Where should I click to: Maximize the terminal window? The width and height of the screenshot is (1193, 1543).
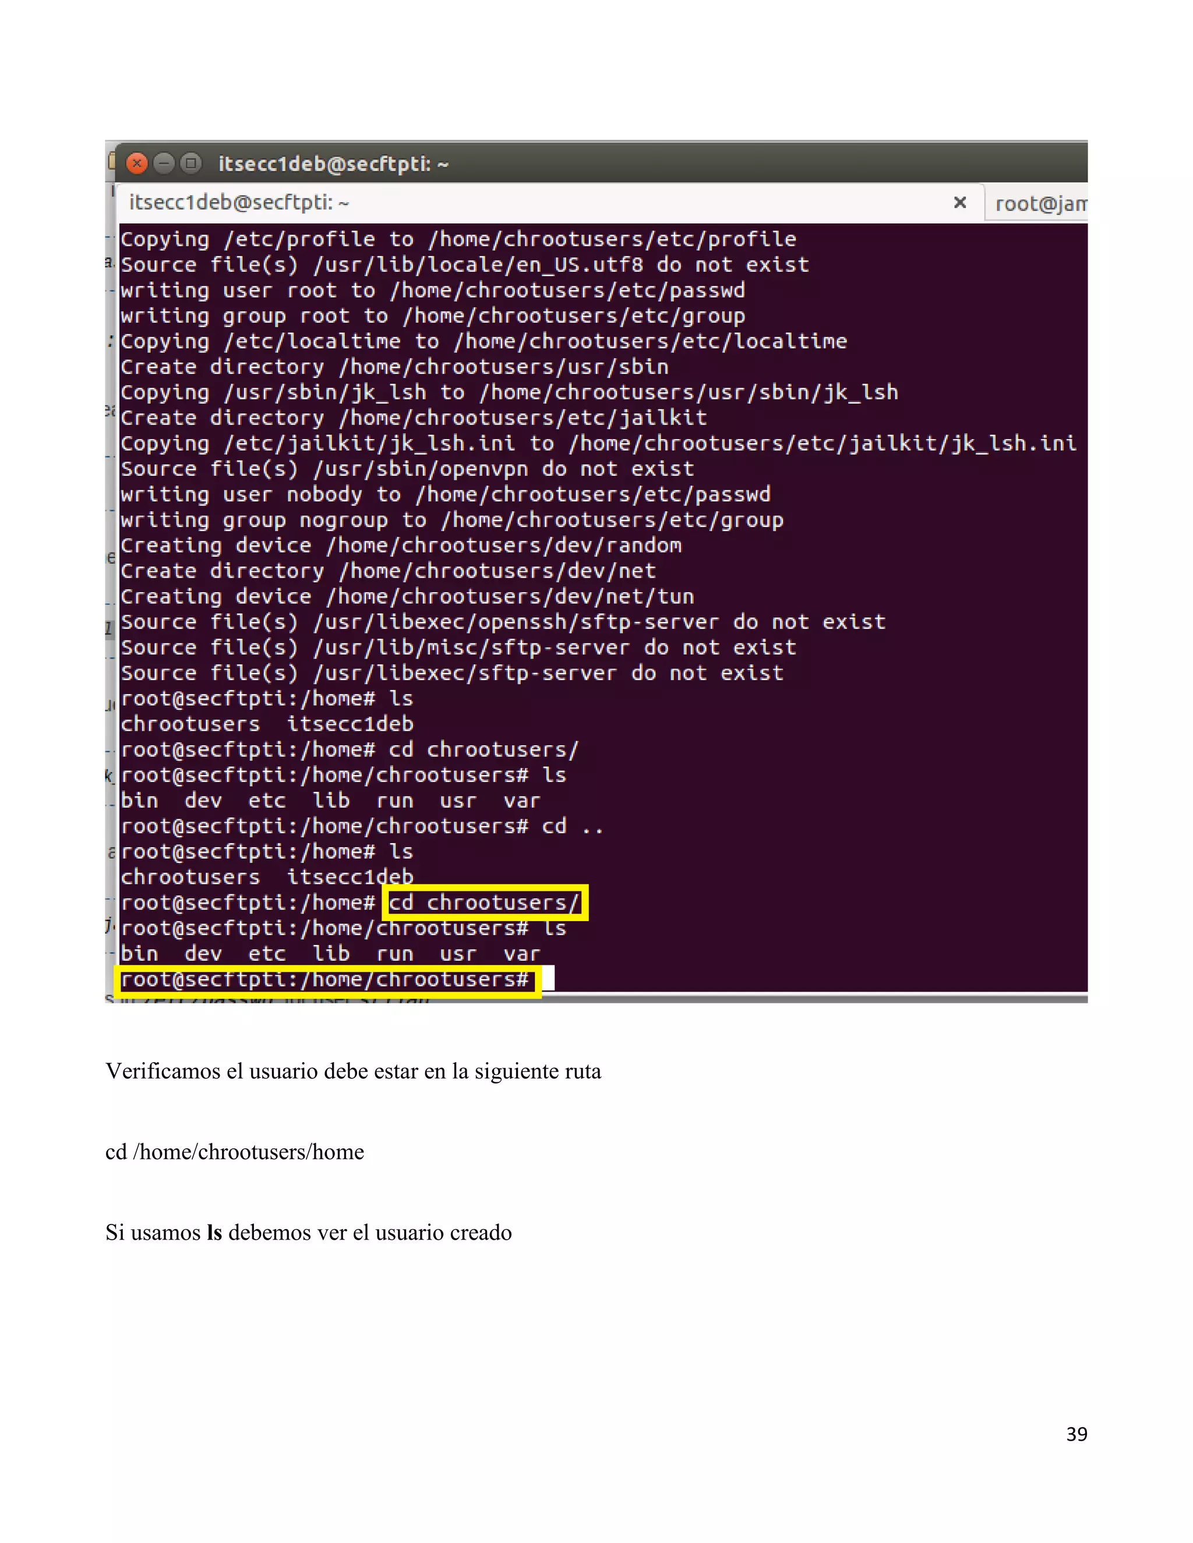[x=190, y=164]
